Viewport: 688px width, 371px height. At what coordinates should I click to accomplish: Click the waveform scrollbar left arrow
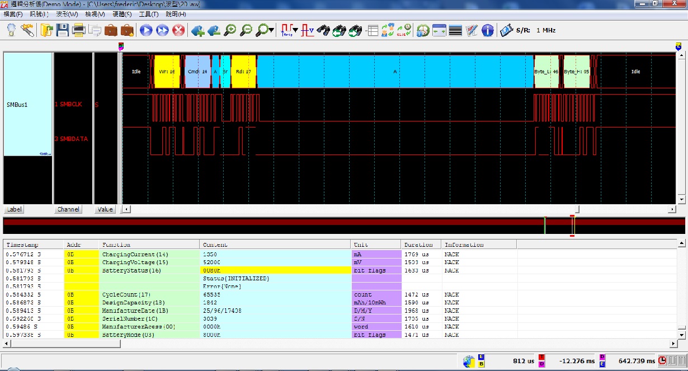coord(126,209)
